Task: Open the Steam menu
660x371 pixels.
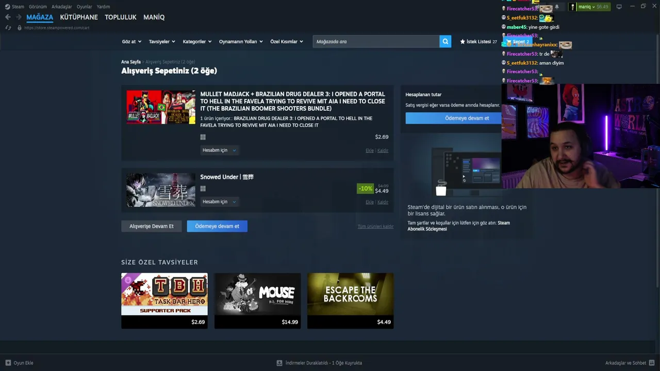Action: coord(18,7)
